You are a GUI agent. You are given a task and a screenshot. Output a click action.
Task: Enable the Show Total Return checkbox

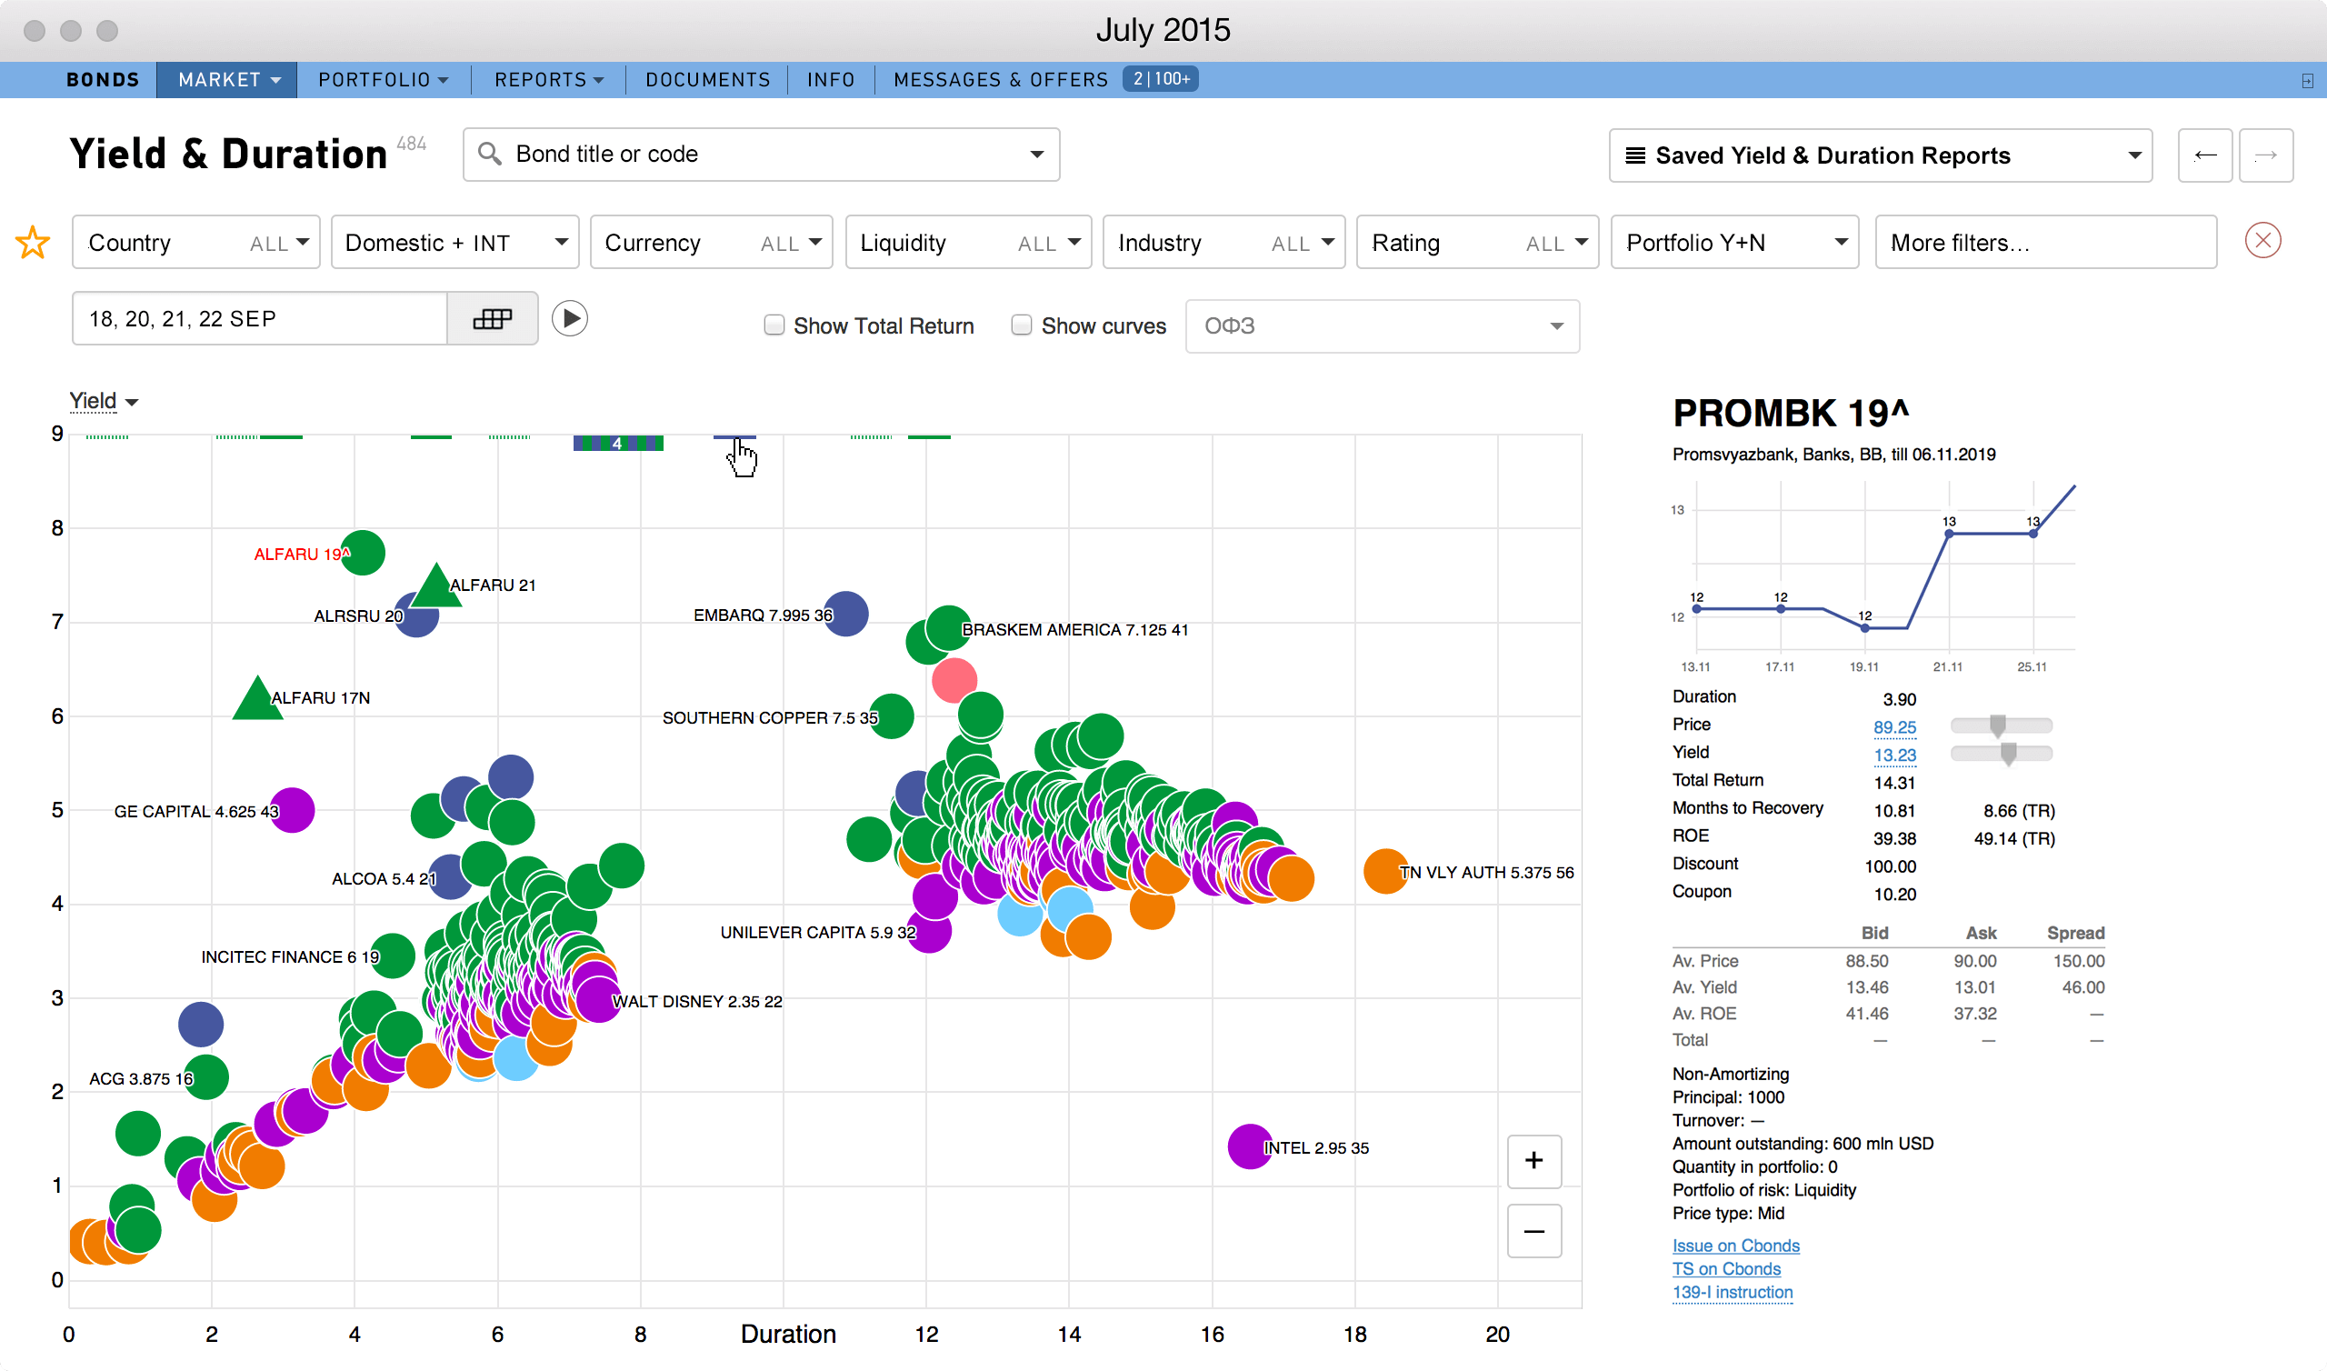pos(774,325)
